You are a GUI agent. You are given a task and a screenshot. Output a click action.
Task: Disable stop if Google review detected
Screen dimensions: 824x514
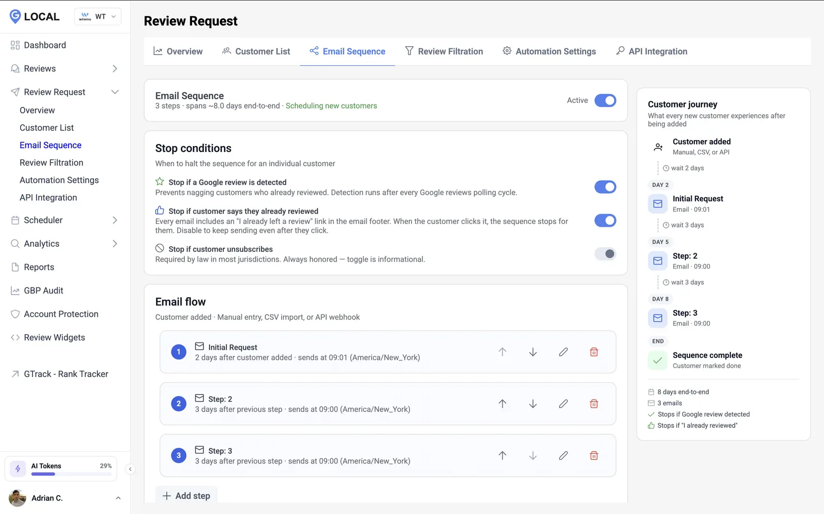tap(605, 187)
